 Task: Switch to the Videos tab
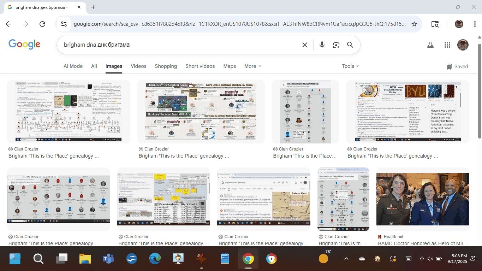click(x=138, y=66)
